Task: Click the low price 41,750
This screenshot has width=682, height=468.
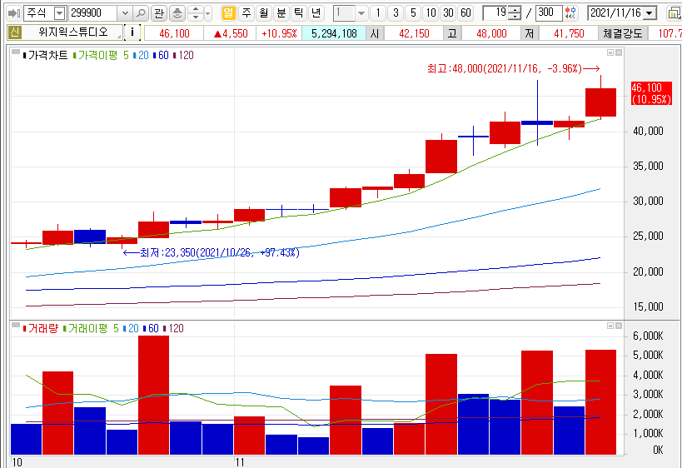Action: click(x=569, y=33)
